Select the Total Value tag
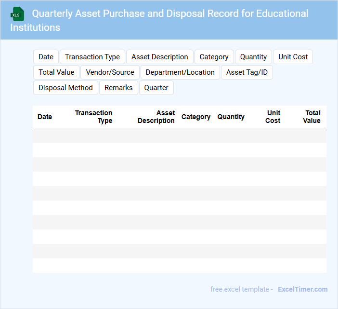 (x=56, y=72)
